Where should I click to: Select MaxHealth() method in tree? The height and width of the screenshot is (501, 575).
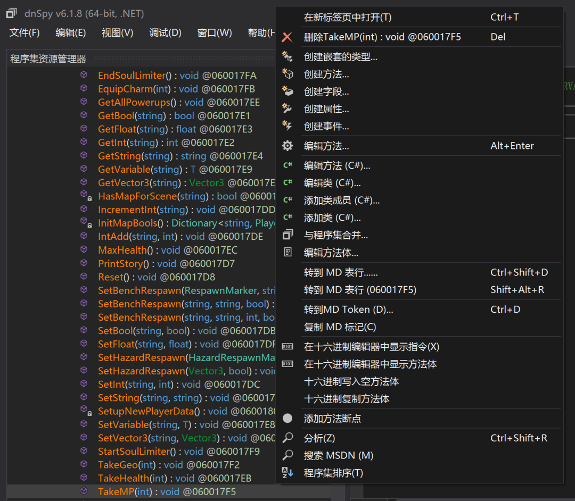click(x=168, y=250)
